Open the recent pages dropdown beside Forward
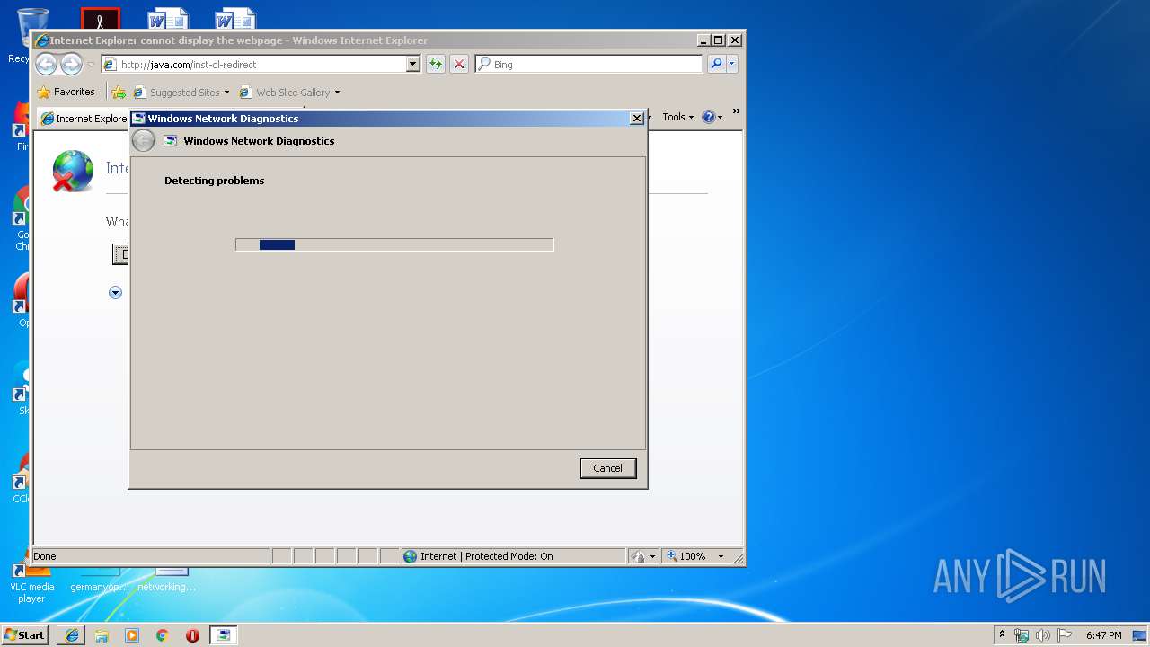 91,65
